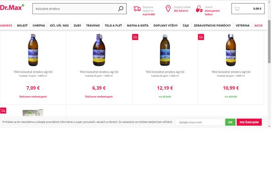The height and width of the screenshot is (193, 274).
Task: Open the DOPLNKY VÝŽIVY menu
Action: point(166,26)
